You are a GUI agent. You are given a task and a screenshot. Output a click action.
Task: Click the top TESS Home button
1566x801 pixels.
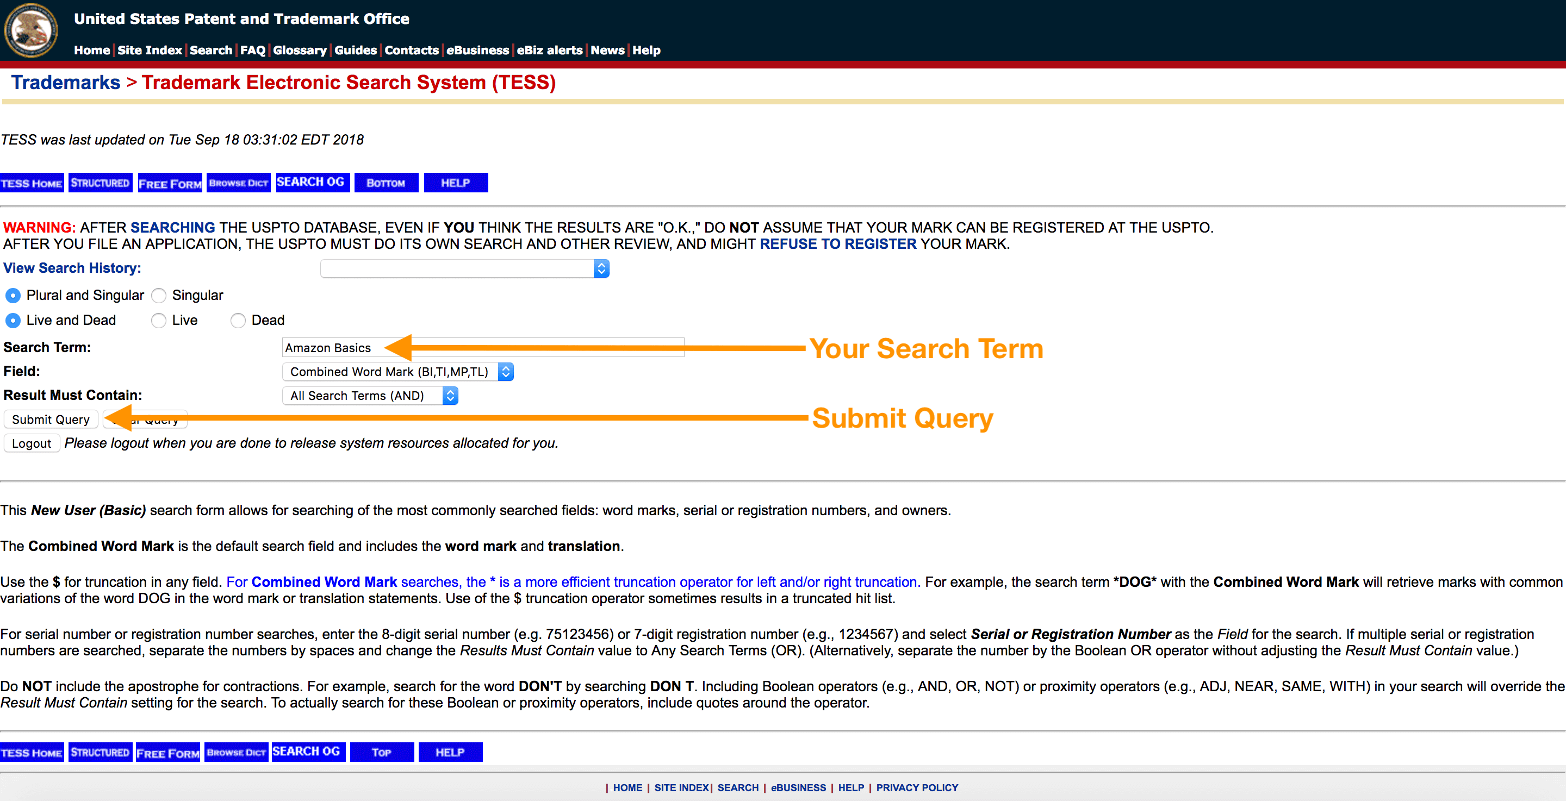(x=32, y=183)
